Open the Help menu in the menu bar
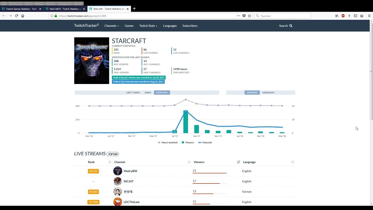The width and height of the screenshot is (373, 210). tap(78, 3)
